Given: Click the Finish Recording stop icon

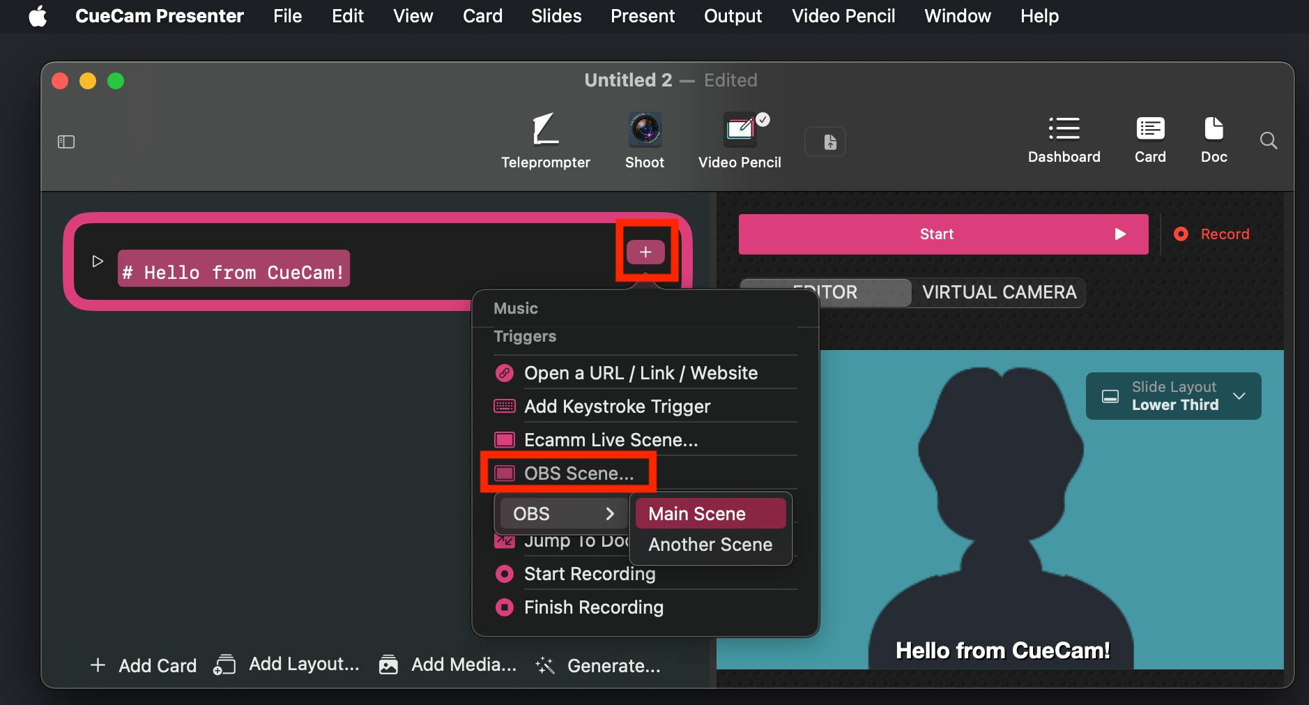Looking at the screenshot, I should 504,607.
